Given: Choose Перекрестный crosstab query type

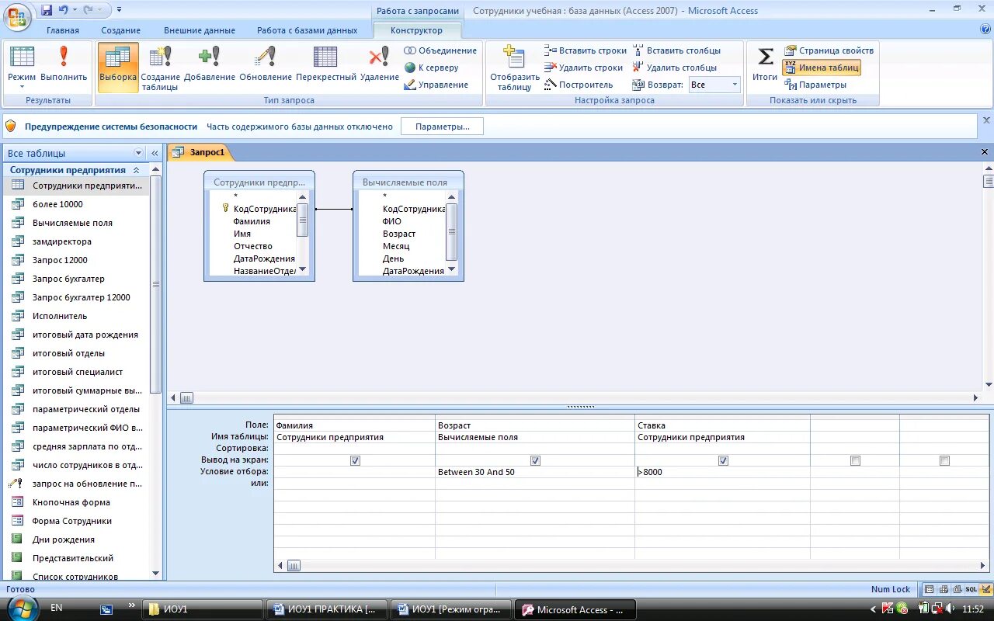Looking at the screenshot, I should [326, 64].
